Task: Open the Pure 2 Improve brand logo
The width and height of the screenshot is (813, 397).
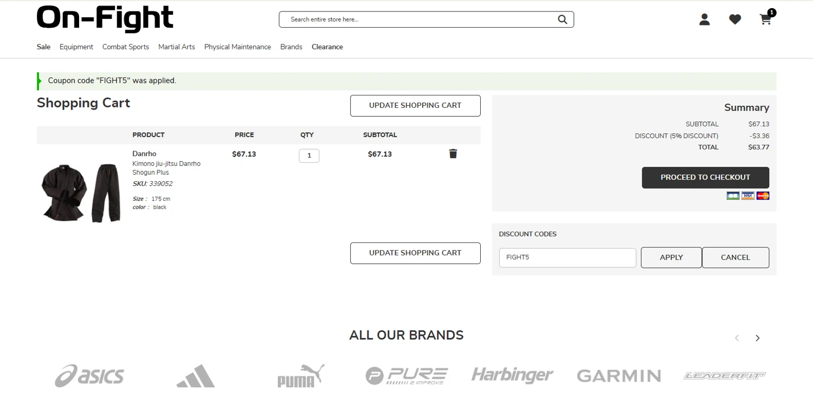Action: (406, 375)
